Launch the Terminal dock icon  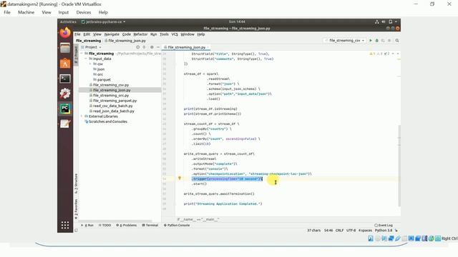(x=65, y=79)
